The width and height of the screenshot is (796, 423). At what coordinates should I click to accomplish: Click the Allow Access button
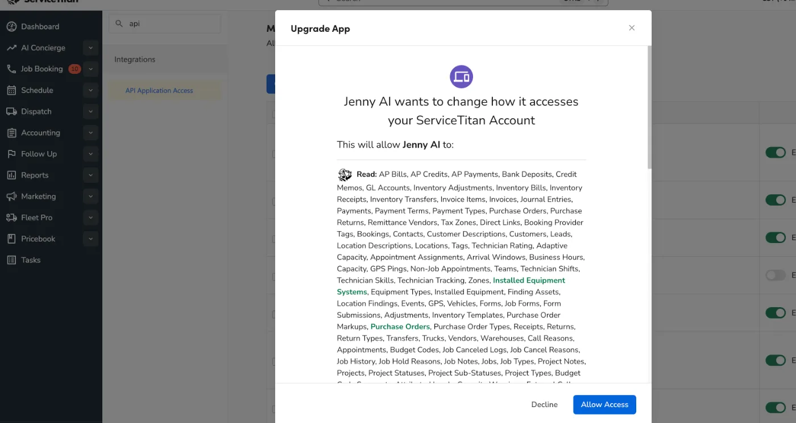coord(604,405)
